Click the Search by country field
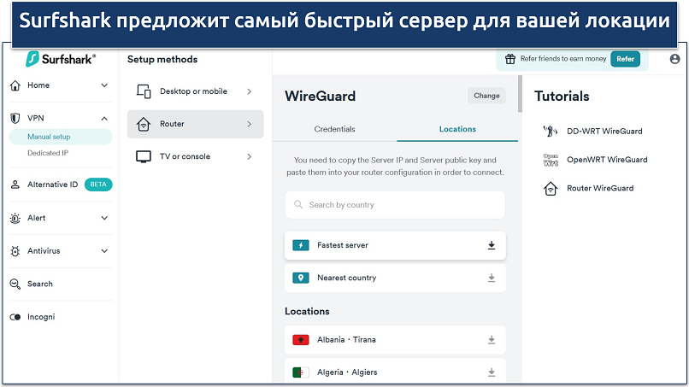689x387 pixels. [x=395, y=205]
